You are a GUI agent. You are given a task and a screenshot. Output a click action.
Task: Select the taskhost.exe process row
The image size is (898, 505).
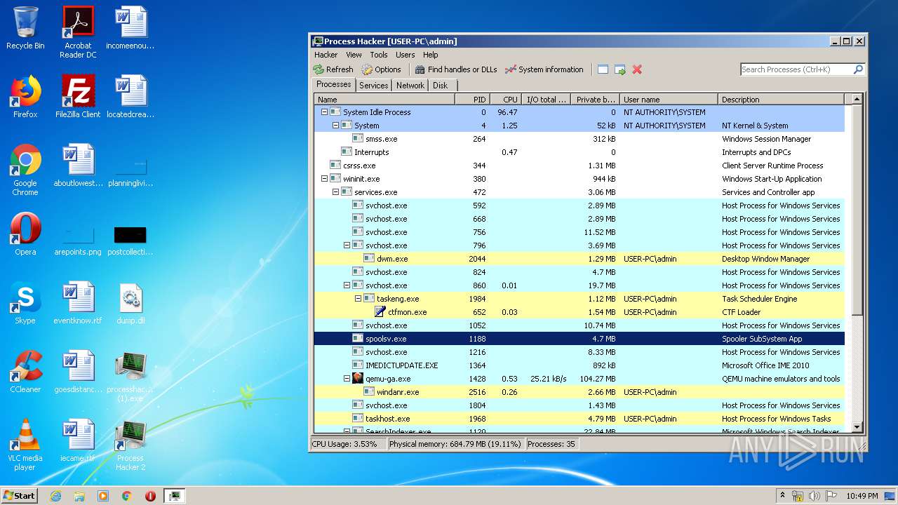click(579, 419)
